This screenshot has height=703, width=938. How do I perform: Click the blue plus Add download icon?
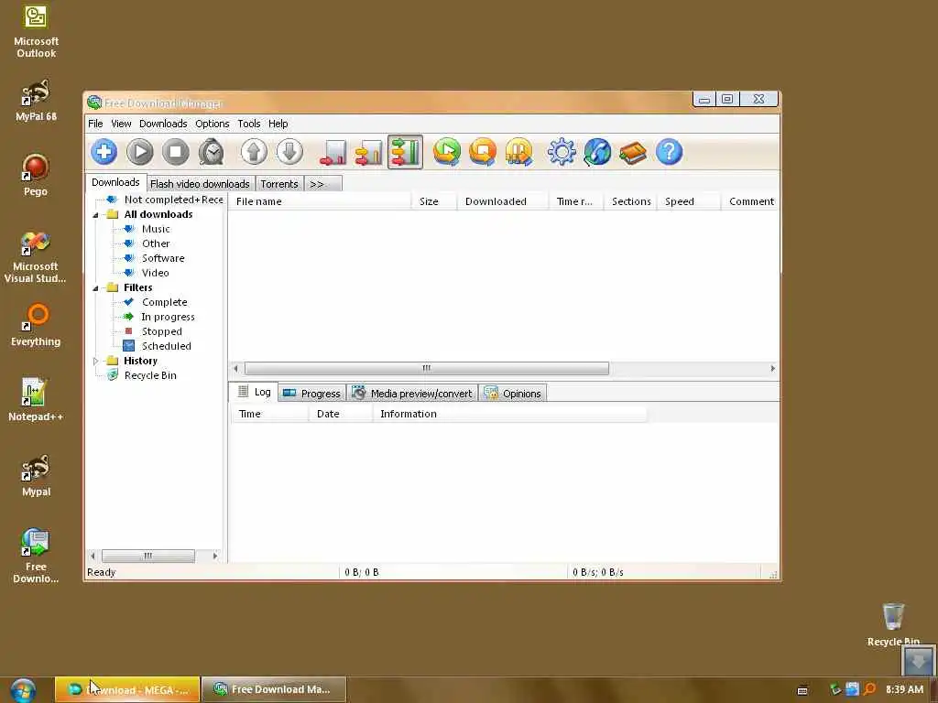(x=104, y=152)
